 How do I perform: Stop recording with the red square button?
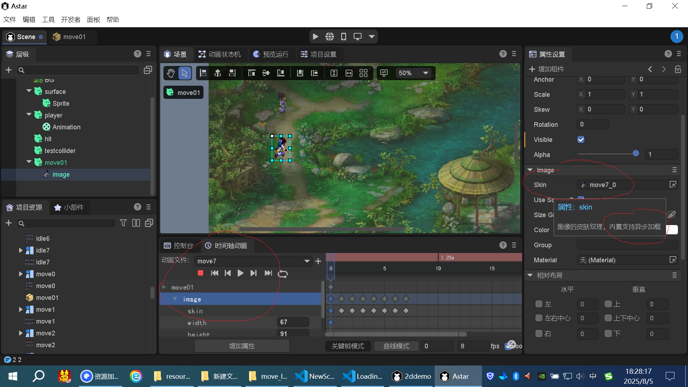[200, 273]
